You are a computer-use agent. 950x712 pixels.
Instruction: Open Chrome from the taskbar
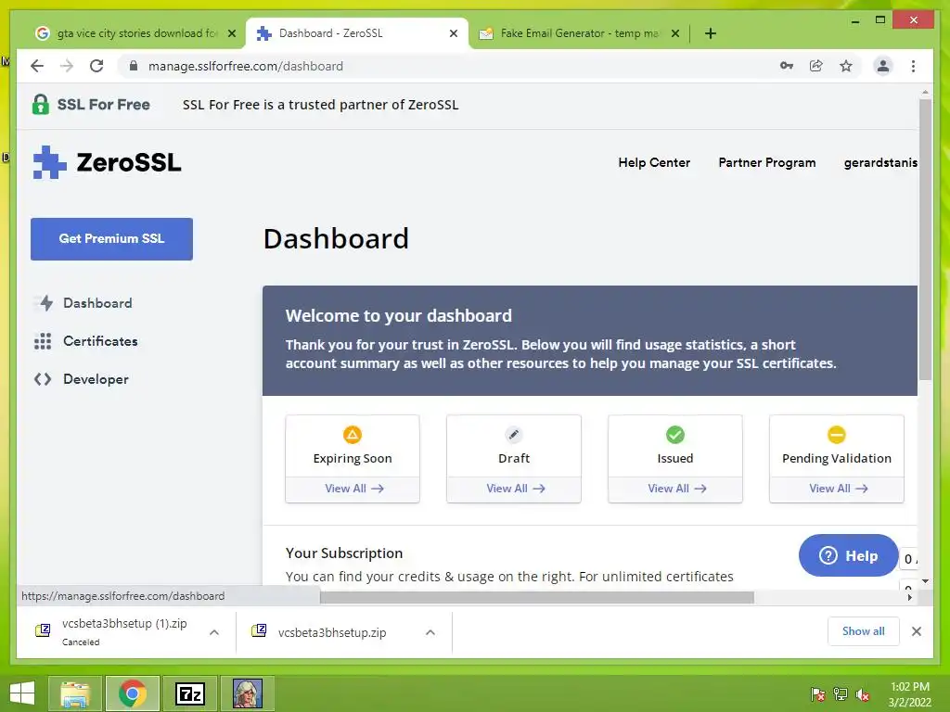133,693
